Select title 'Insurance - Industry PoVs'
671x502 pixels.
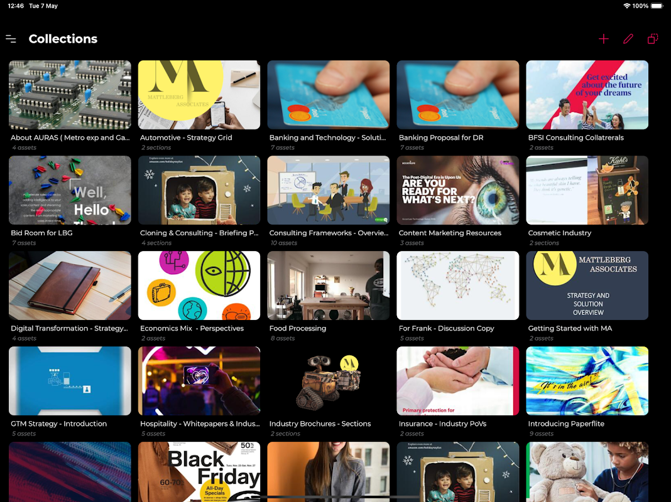[442, 424]
